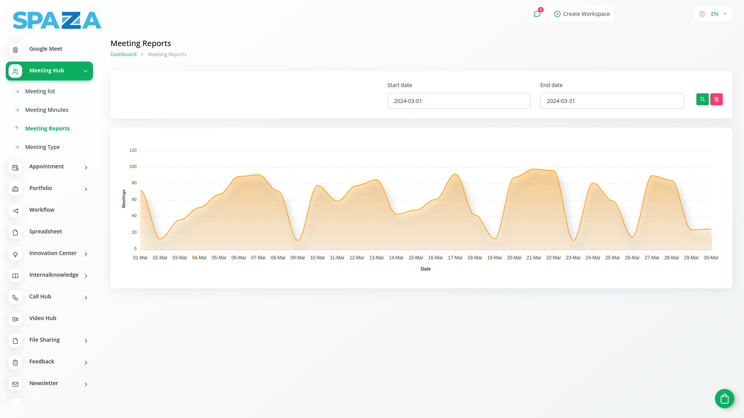
Task: Click the Portfolio briefcase icon
Action: point(15,189)
